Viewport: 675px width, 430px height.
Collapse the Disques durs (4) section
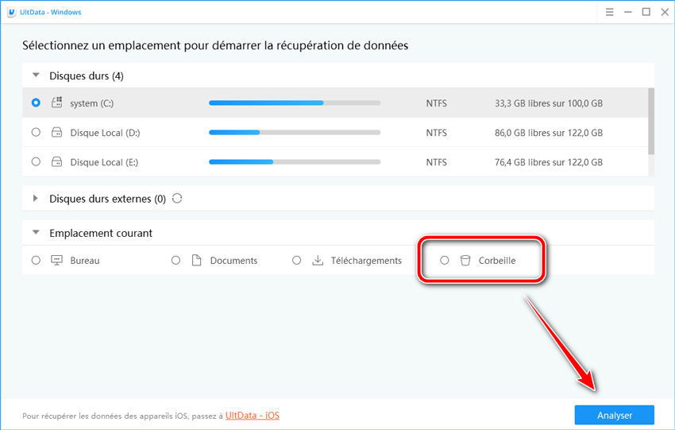pyautogui.click(x=37, y=76)
